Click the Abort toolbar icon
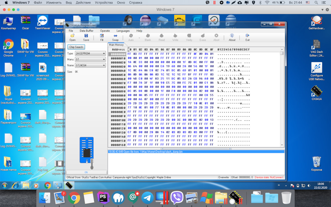The image size is (331, 207). click(217, 37)
